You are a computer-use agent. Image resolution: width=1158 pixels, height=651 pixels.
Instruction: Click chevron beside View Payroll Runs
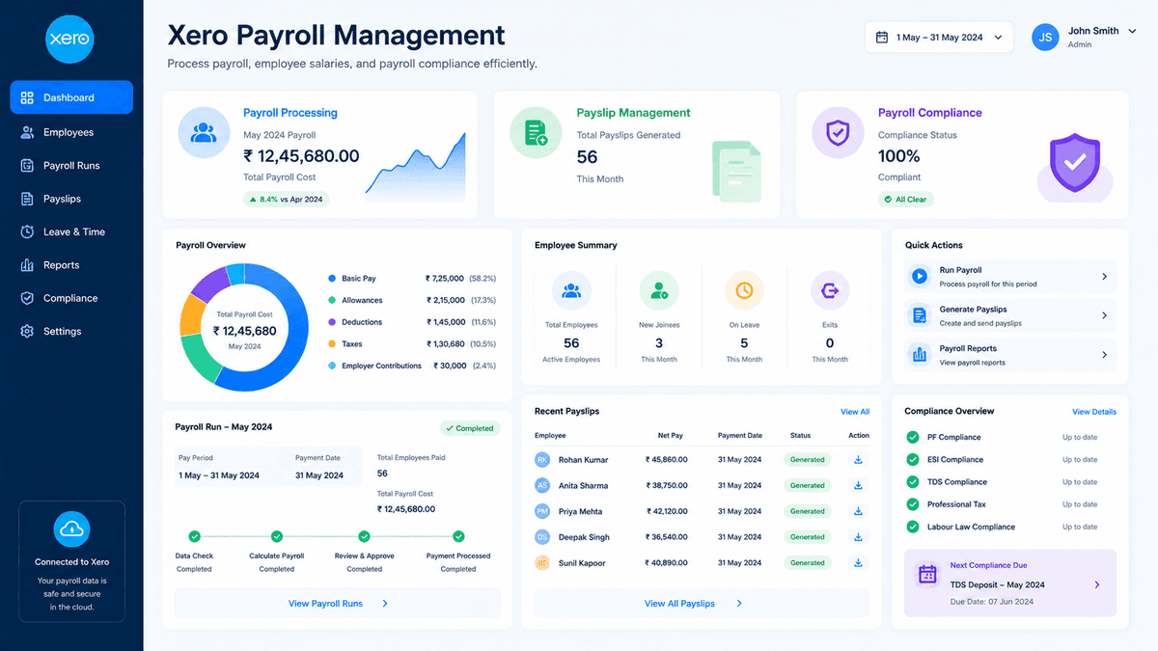coord(385,604)
